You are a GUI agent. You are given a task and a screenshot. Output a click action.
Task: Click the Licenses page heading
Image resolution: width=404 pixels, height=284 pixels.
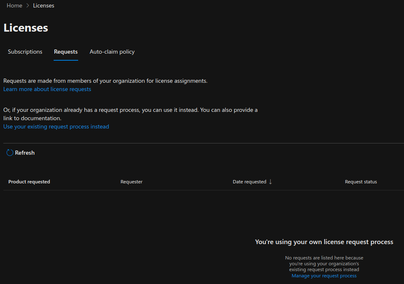pos(26,28)
